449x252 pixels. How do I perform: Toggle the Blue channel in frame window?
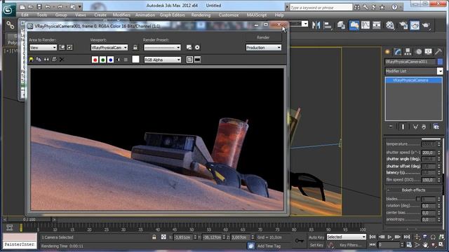click(x=111, y=59)
